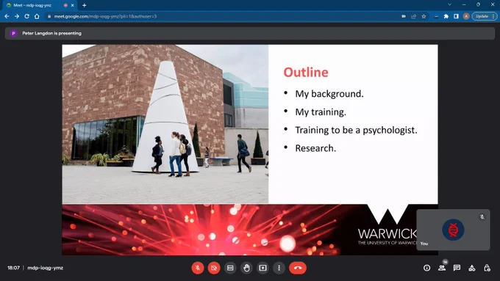Screen dimensions: 500x281
Task: Close the Meet browser tab
Action: pos(72,5)
